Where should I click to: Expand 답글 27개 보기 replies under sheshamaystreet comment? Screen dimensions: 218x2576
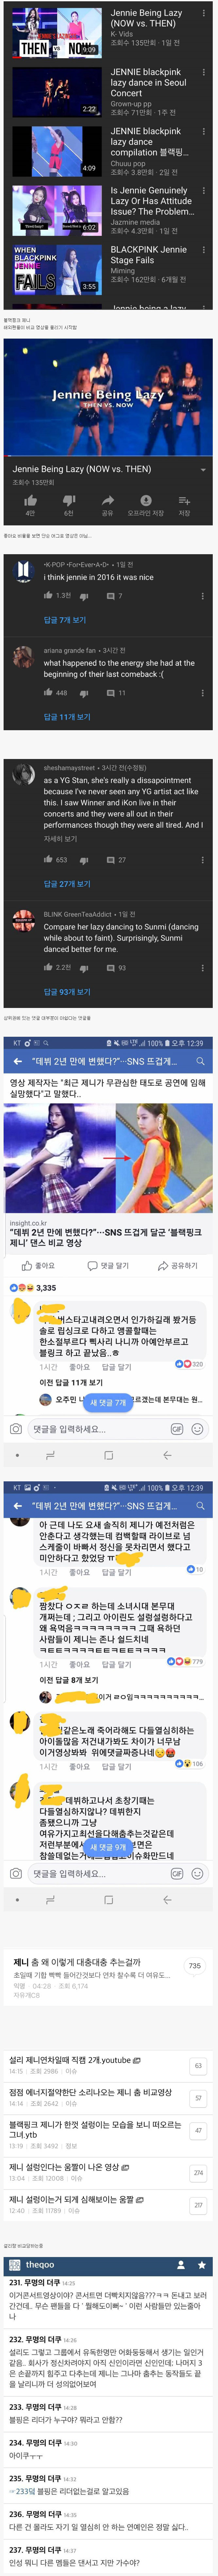[x=67, y=884]
